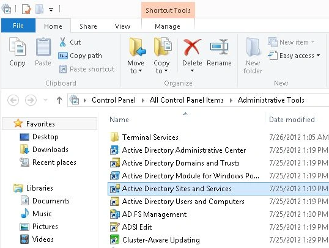Sort by the Date modified column header
The image size is (329, 248).
pos(292,120)
